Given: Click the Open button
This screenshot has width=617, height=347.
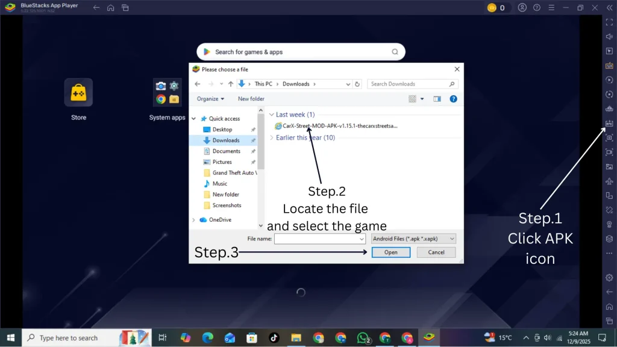Looking at the screenshot, I should coord(390,252).
